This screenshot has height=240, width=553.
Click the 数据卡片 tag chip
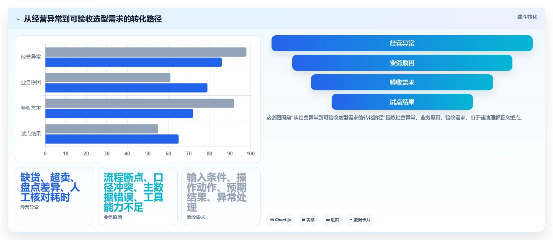(x=360, y=220)
